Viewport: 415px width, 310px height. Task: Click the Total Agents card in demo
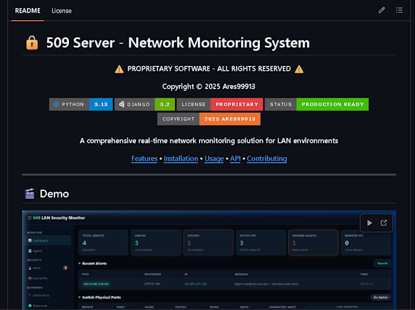tap(103, 242)
